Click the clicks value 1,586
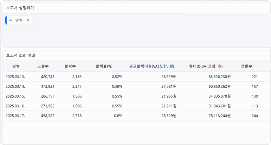The width and height of the screenshot is (271, 145). pyautogui.click(x=77, y=96)
